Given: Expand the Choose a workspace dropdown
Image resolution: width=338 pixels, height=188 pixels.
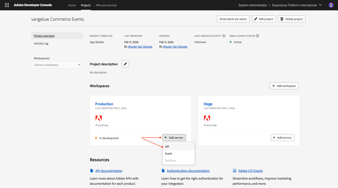Looking at the screenshot, I should coord(57,65).
